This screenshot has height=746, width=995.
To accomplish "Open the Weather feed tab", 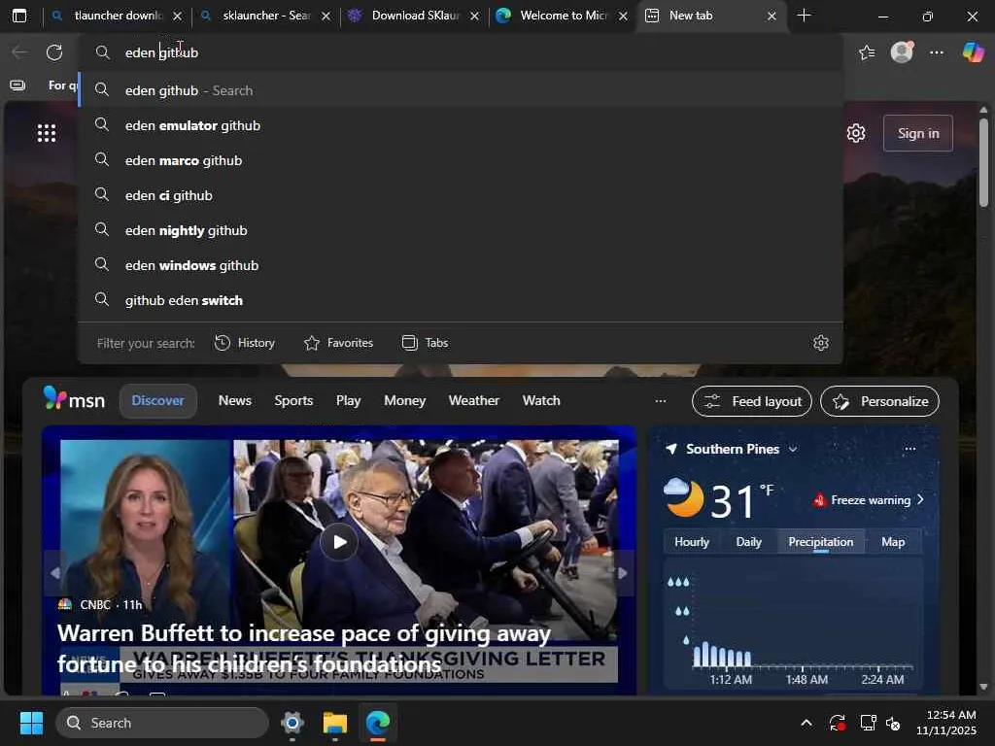I will point(474,401).
